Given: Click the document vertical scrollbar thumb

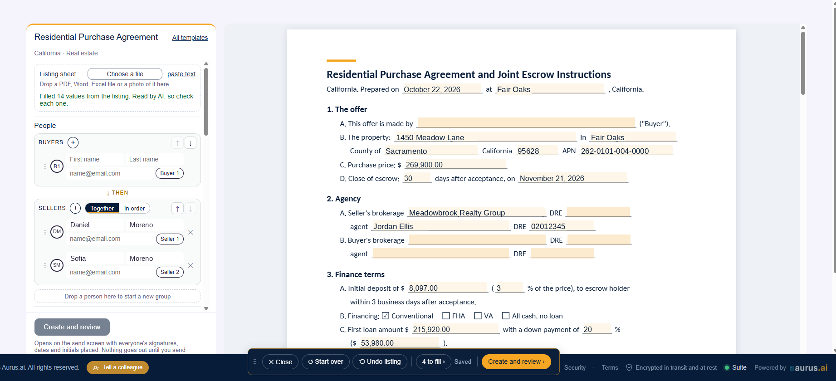Looking at the screenshot, I should (x=803, y=63).
